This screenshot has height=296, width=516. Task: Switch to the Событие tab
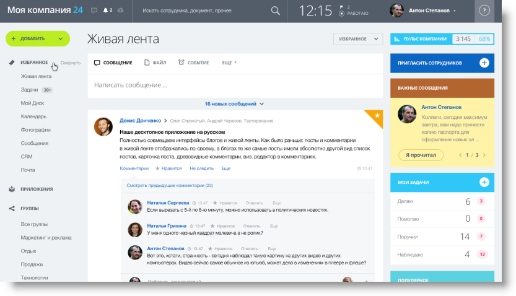coord(193,63)
